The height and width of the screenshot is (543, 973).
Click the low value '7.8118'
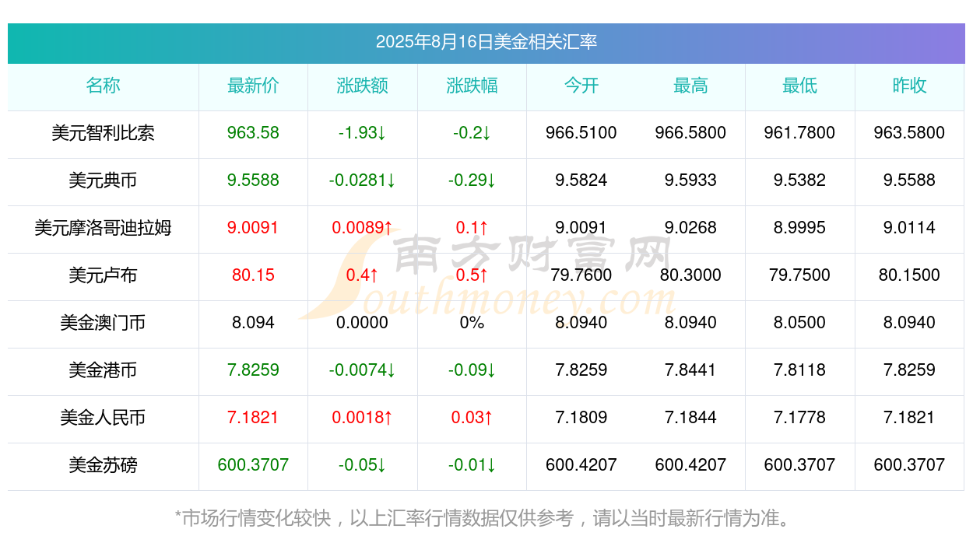point(800,370)
